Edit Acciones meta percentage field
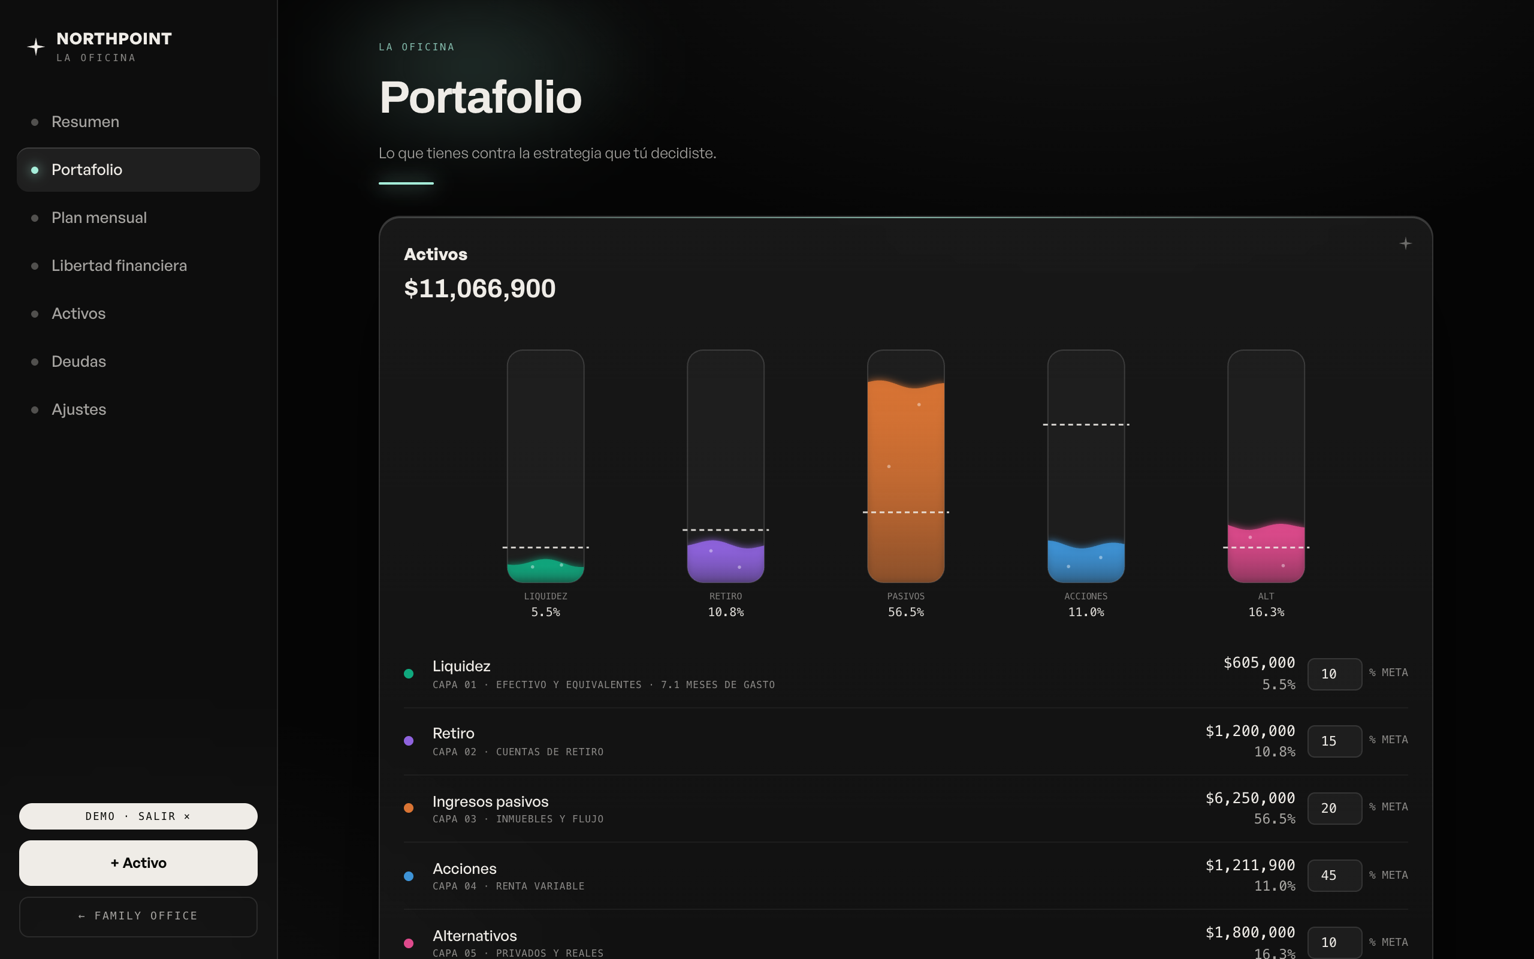This screenshot has height=959, width=1534. pos(1334,876)
